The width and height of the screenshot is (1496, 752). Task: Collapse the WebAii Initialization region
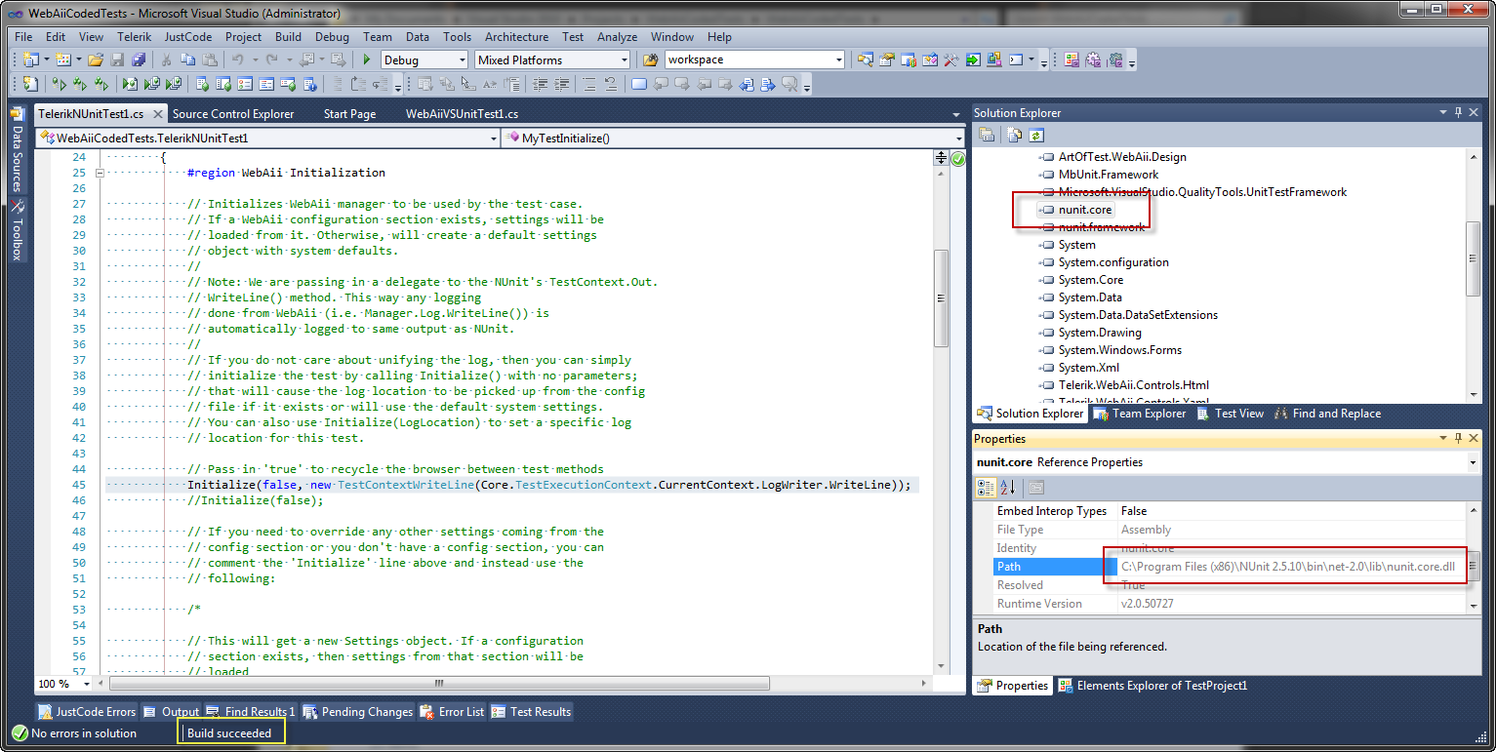[x=100, y=173]
